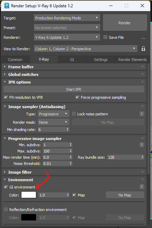
Task: Expand the Image filter rollout
Action: point(5,172)
